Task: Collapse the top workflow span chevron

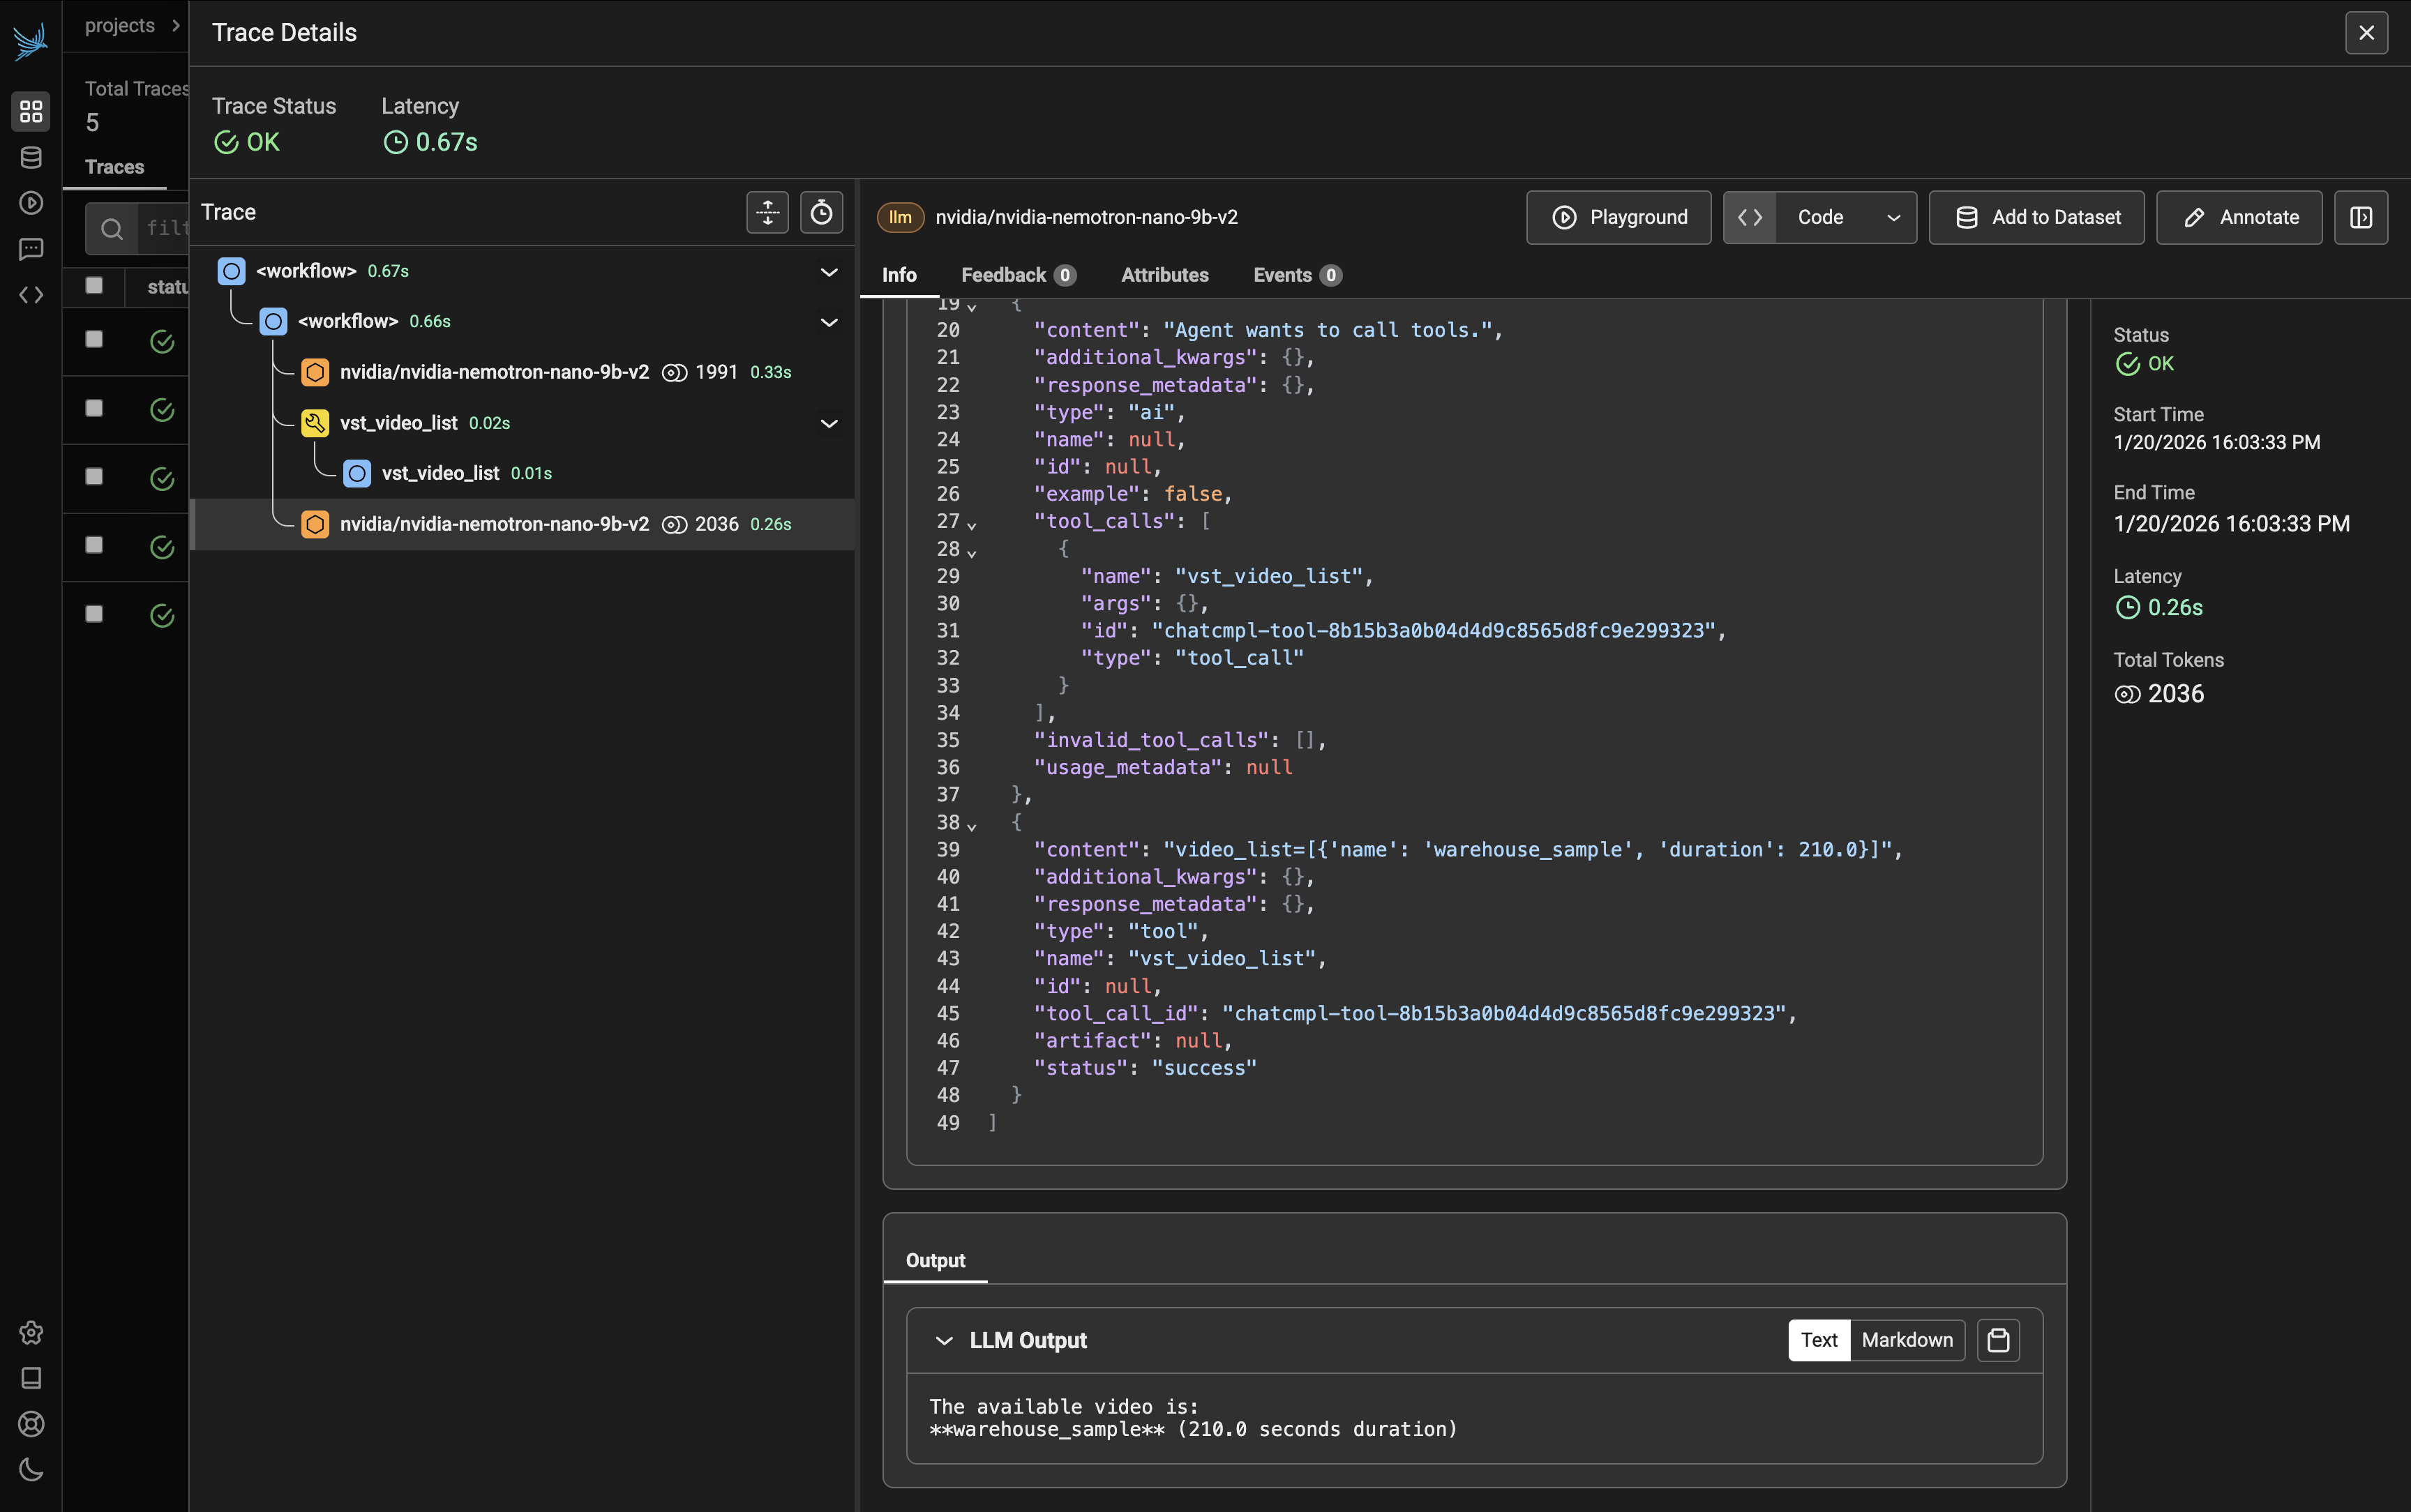Action: click(x=829, y=271)
